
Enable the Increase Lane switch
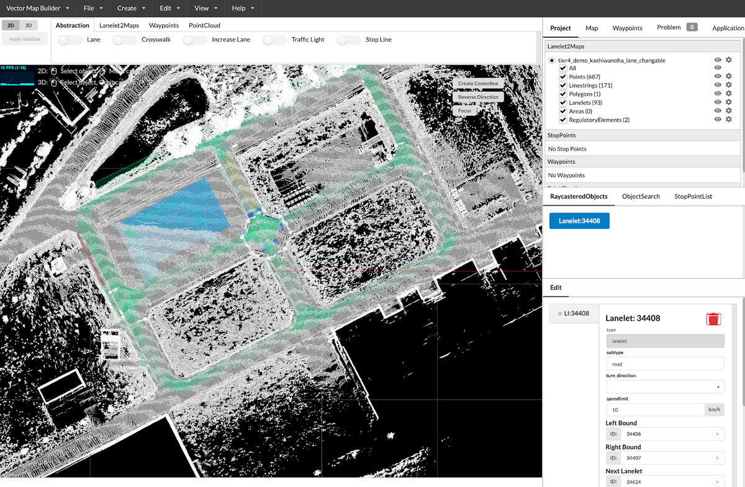pyautogui.click(x=195, y=40)
